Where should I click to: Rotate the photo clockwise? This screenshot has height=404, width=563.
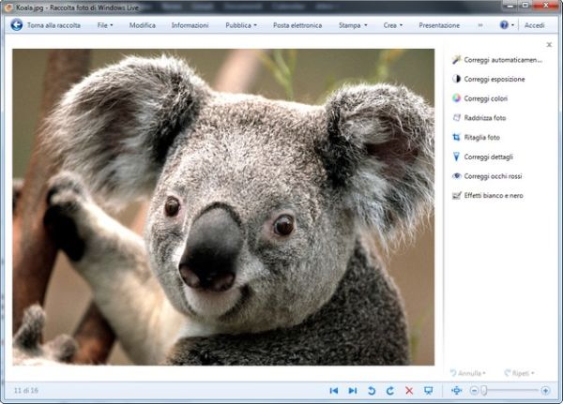click(389, 390)
